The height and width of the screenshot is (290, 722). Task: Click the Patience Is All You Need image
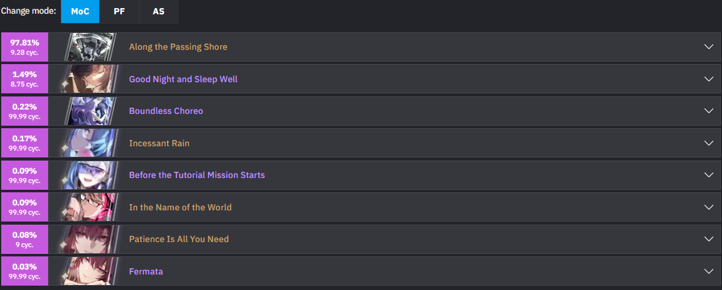pyautogui.click(x=90, y=239)
